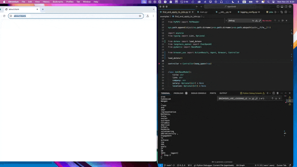Open new terminal profile dropdown
The image size is (297, 167).
[x=270, y=93]
